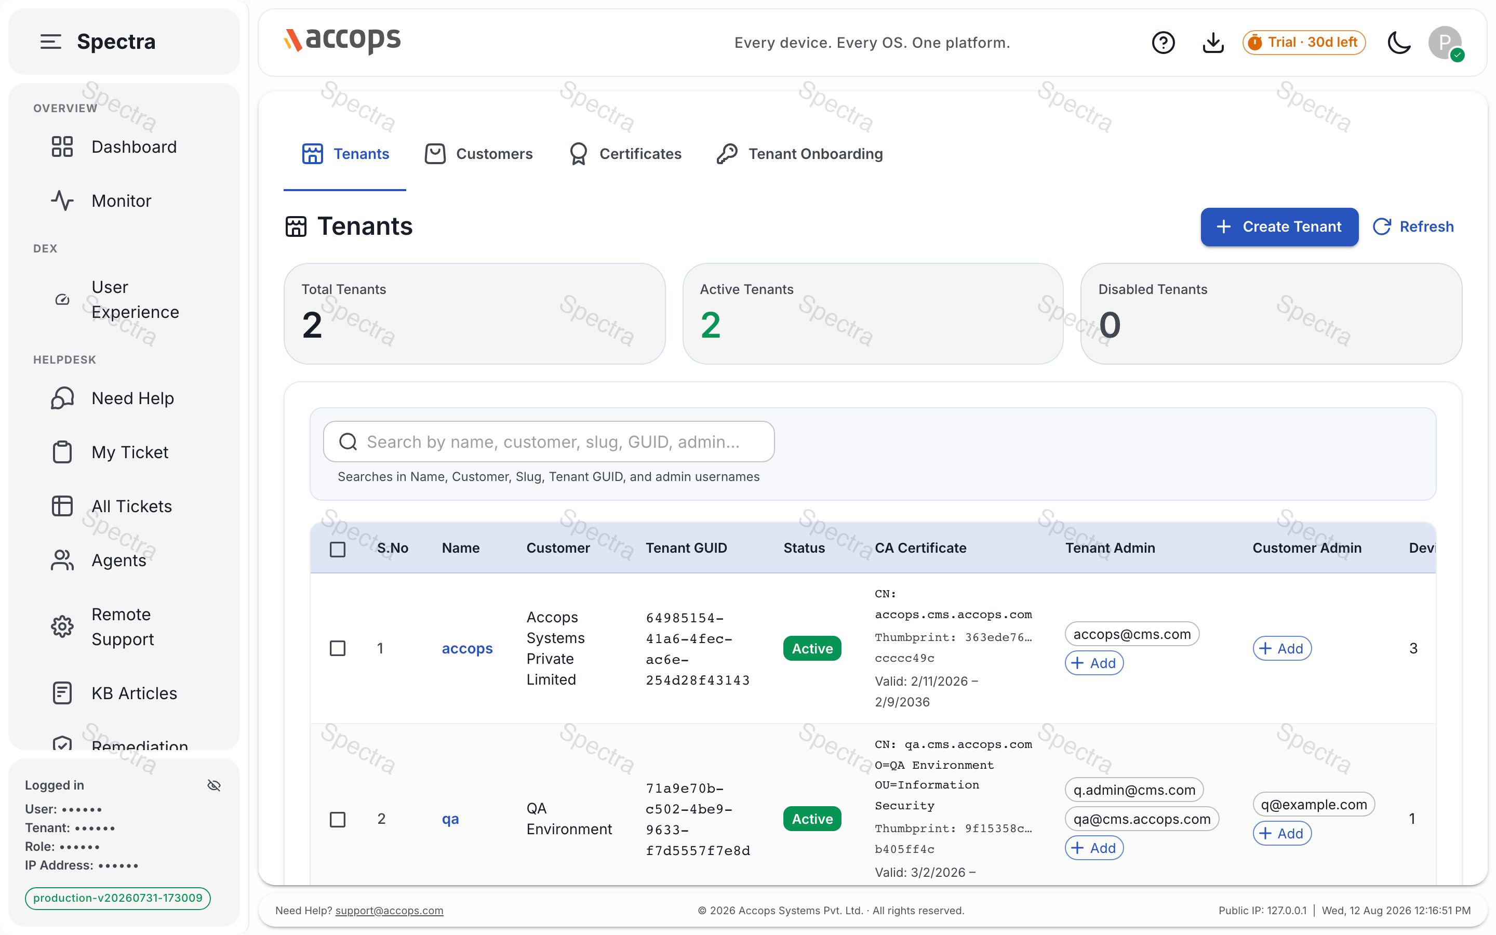The width and height of the screenshot is (1496, 935).
Task: Toggle visibility of logged-in details
Action: coord(214,785)
